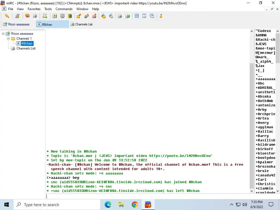Click chat scrollbar down arrow
This screenshot has width=280, height=210.
(252, 191)
